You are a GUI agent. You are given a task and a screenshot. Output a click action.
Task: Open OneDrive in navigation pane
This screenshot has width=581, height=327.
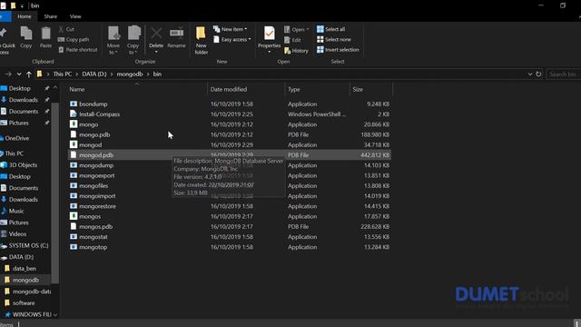click(x=16, y=138)
